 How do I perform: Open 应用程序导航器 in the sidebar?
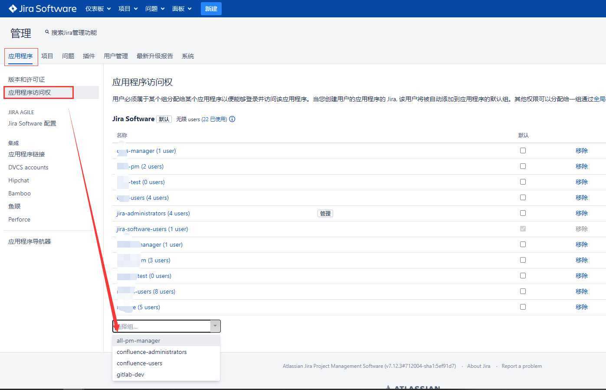(29, 241)
